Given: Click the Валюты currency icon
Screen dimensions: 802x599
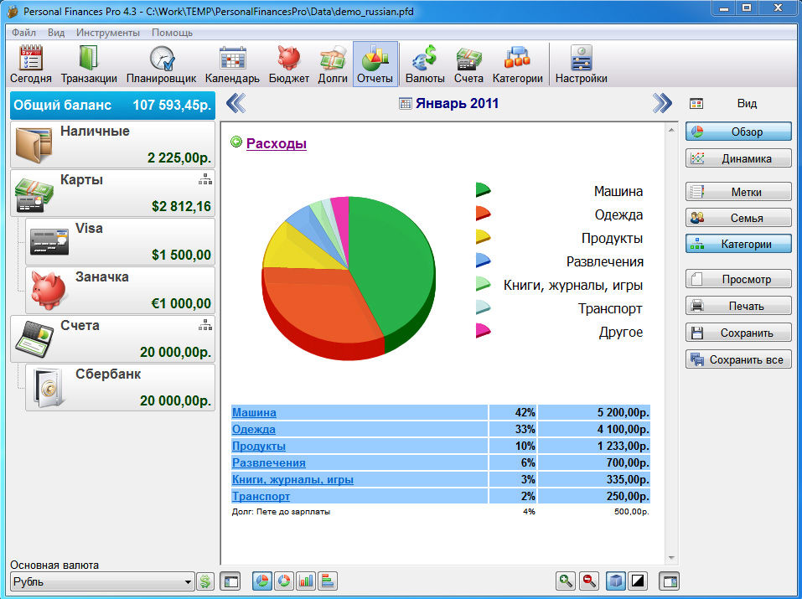Looking at the screenshot, I should click(x=425, y=64).
